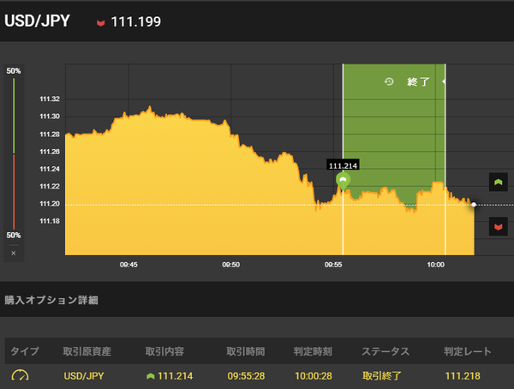
Task: Click the 111.218 closing rate cell
Action: click(463, 376)
